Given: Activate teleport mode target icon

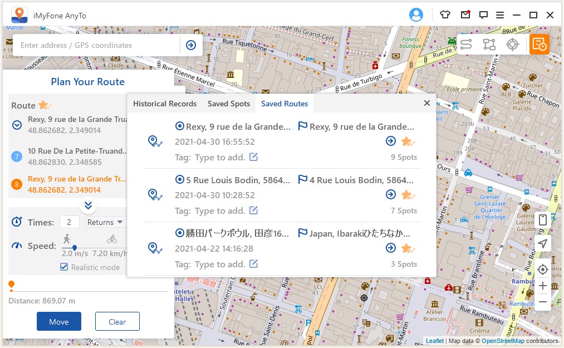Looking at the screenshot, I should [x=512, y=45].
